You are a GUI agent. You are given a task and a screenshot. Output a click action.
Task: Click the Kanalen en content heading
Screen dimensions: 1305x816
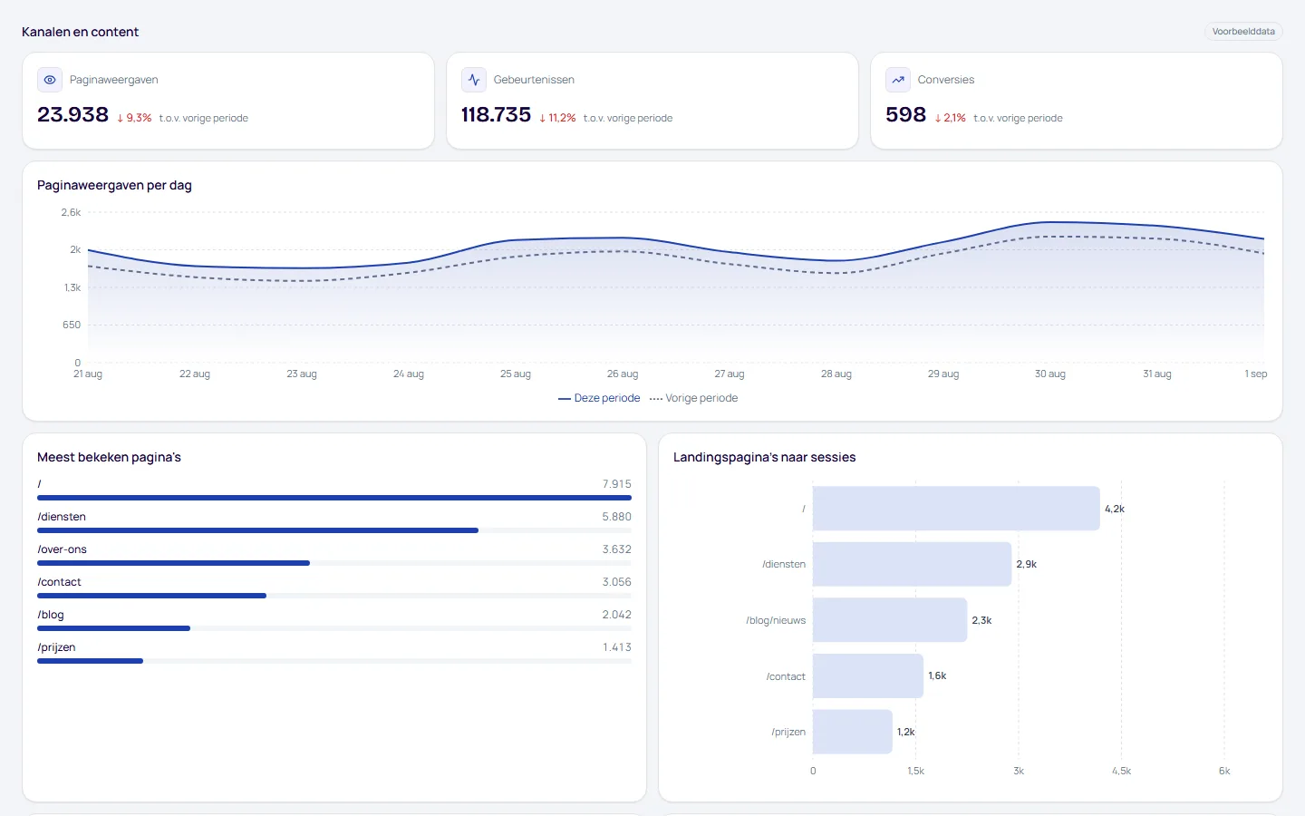[80, 32]
